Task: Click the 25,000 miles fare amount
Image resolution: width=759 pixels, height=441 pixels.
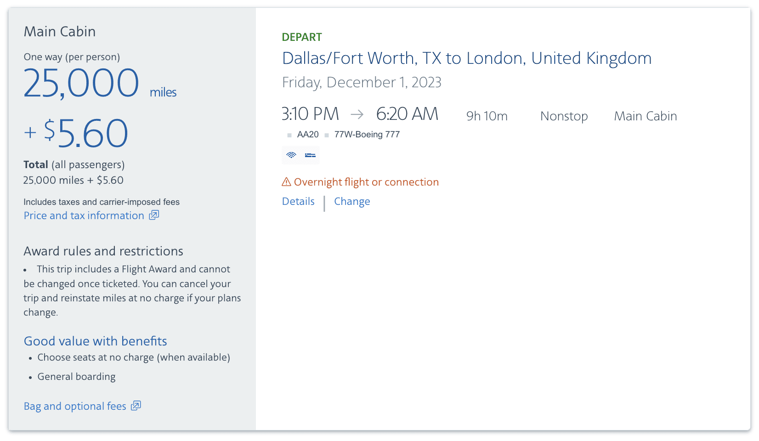Action: [80, 84]
